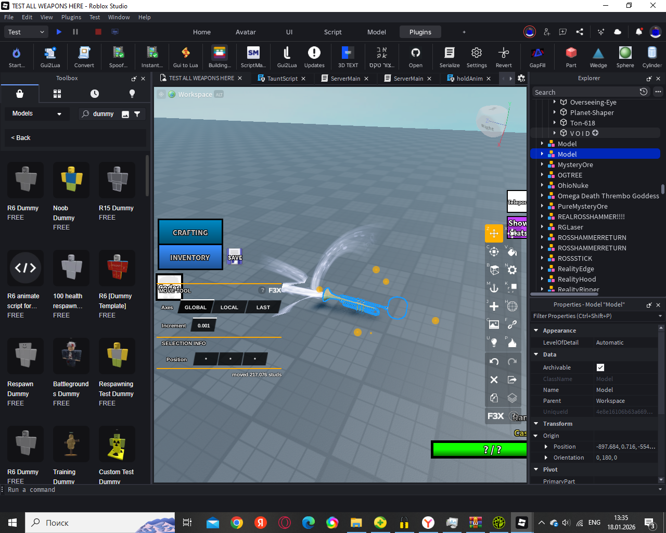The image size is (666, 533).
Task: Click the Stop test button
Action: click(x=98, y=32)
